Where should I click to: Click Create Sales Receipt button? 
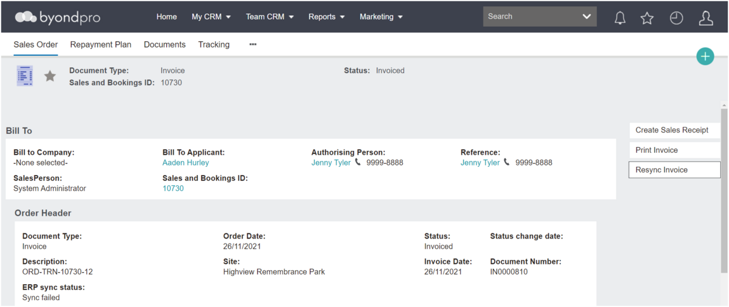(x=674, y=130)
